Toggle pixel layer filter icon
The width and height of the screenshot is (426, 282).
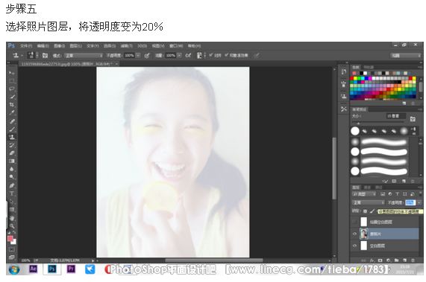383,194
